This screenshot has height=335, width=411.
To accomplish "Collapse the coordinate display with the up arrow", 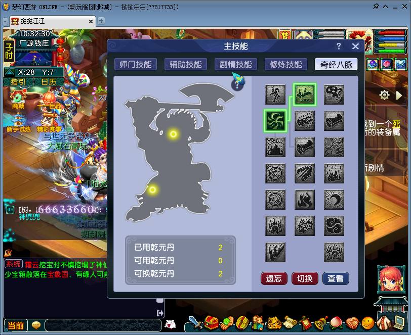I will click(9, 72).
